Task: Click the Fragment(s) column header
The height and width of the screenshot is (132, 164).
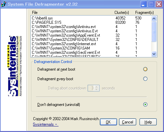Action: point(144,13)
